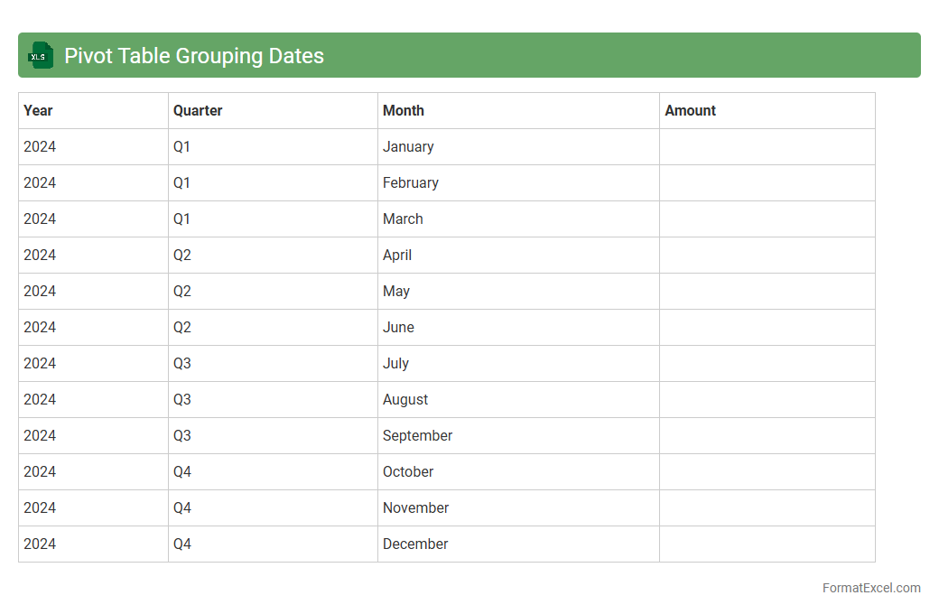Viewport: 939px width, 614px height.
Task: Click the 2024 cell in October row
Action: pyautogui.click(x=40, y=471)
